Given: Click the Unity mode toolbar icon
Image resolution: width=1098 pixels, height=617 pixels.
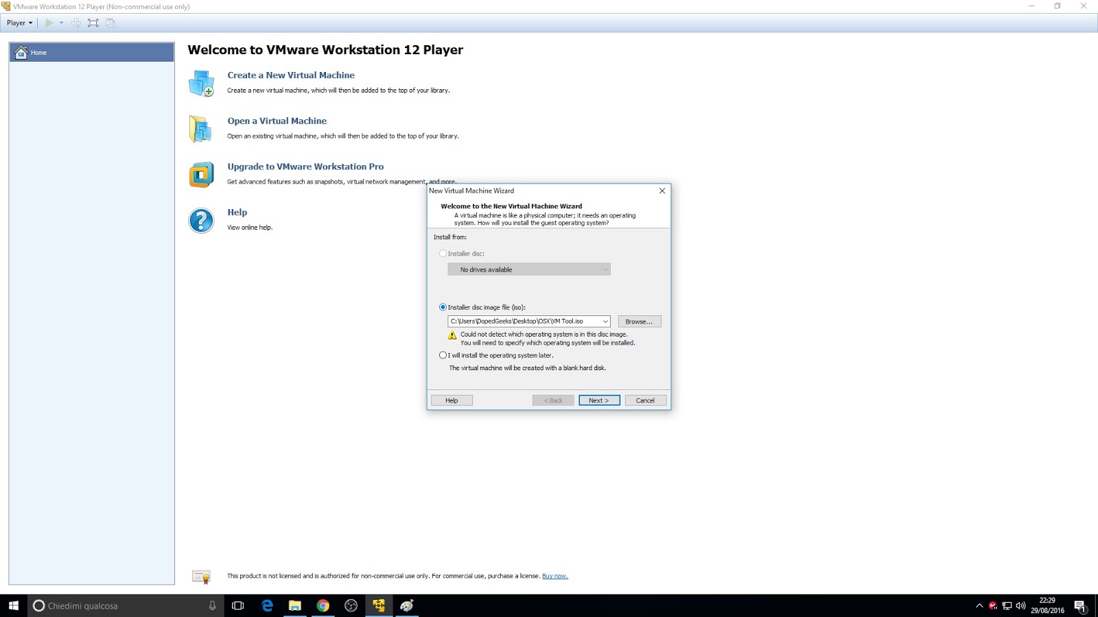Looking at the screenshot, I should pyautogui.click(x=110, y=23).
